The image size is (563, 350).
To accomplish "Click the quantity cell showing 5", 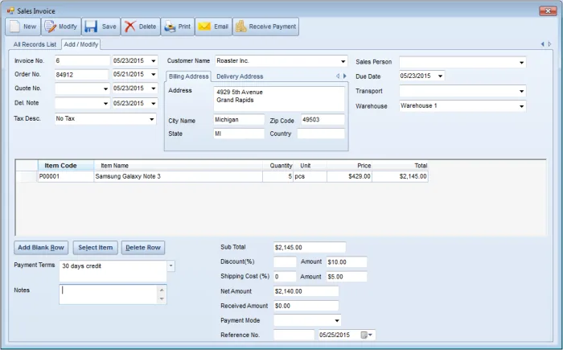I will coord(278,176).
